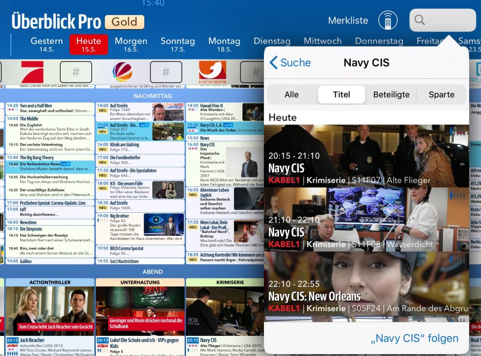Select the ProSieben channel logo
The width and height of the screenshot is (481, 356).
click(x=32, y=72)
